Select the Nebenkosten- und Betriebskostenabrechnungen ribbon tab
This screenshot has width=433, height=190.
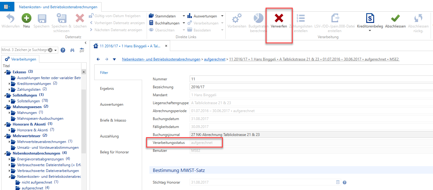(58, 7)
